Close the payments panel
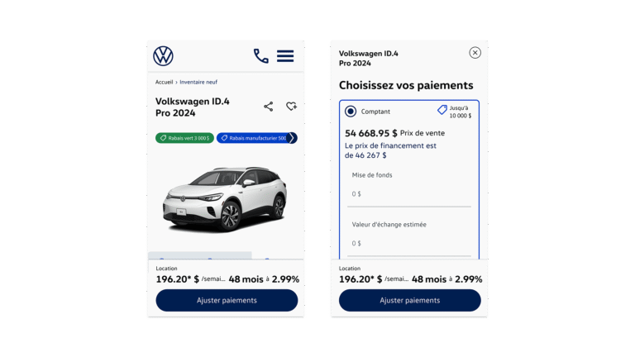 coord(475,53)
